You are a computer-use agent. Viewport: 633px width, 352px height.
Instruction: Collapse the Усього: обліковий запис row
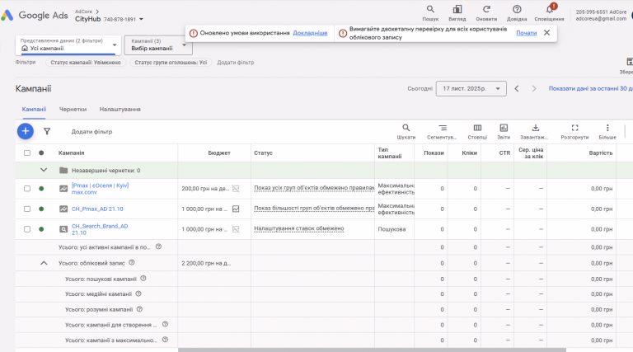click(44, 263)
